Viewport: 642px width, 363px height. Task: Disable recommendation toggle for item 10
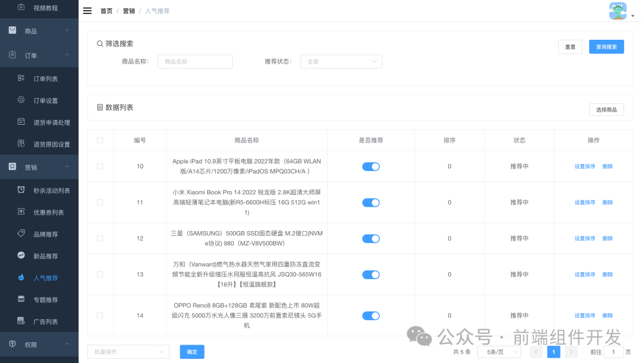pos(370,166)
